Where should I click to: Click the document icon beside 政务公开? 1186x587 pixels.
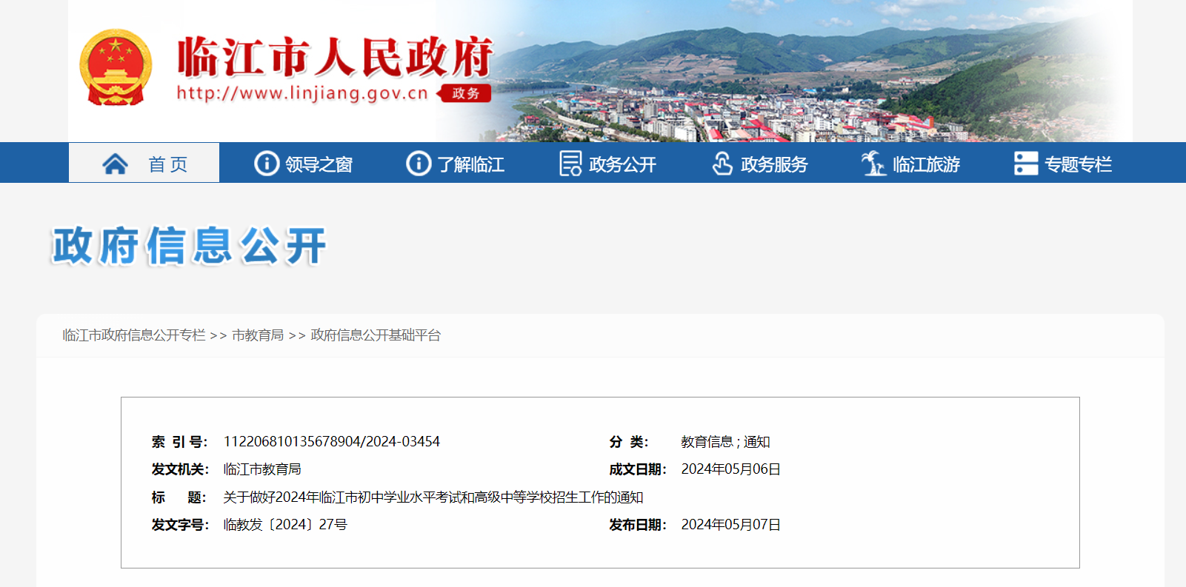[570, 164]
